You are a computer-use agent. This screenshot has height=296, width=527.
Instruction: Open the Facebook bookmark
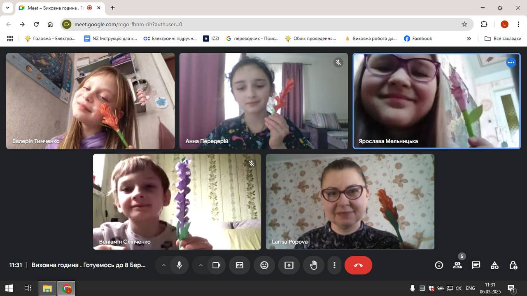(x=418, y=38)
